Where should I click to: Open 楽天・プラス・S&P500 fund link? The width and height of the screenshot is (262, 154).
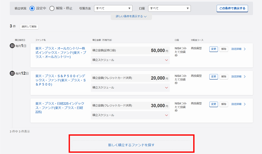(61, 80)
